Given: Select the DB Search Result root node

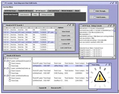Looking at the screenshot, I should 11,58.
